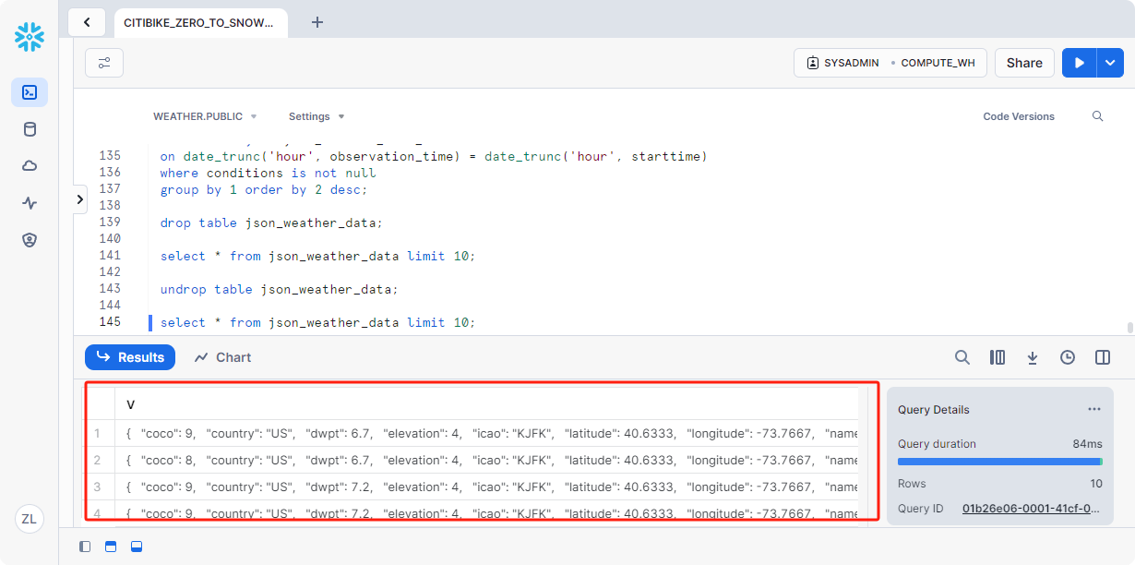Select the CITIBIKE_ZERO_TO_SNOW worksheet tab
The width and height of the screenshot is (1135, 565).
pos(198,23)
